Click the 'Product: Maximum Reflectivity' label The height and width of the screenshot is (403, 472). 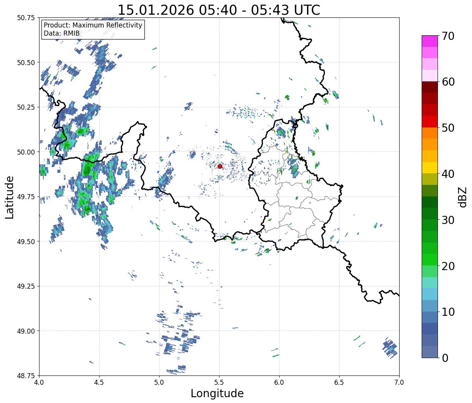[93, 25]
